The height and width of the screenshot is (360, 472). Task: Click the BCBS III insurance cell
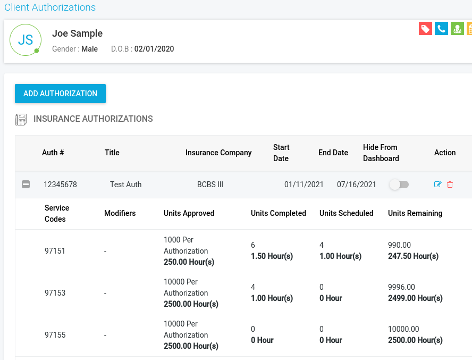210,185
